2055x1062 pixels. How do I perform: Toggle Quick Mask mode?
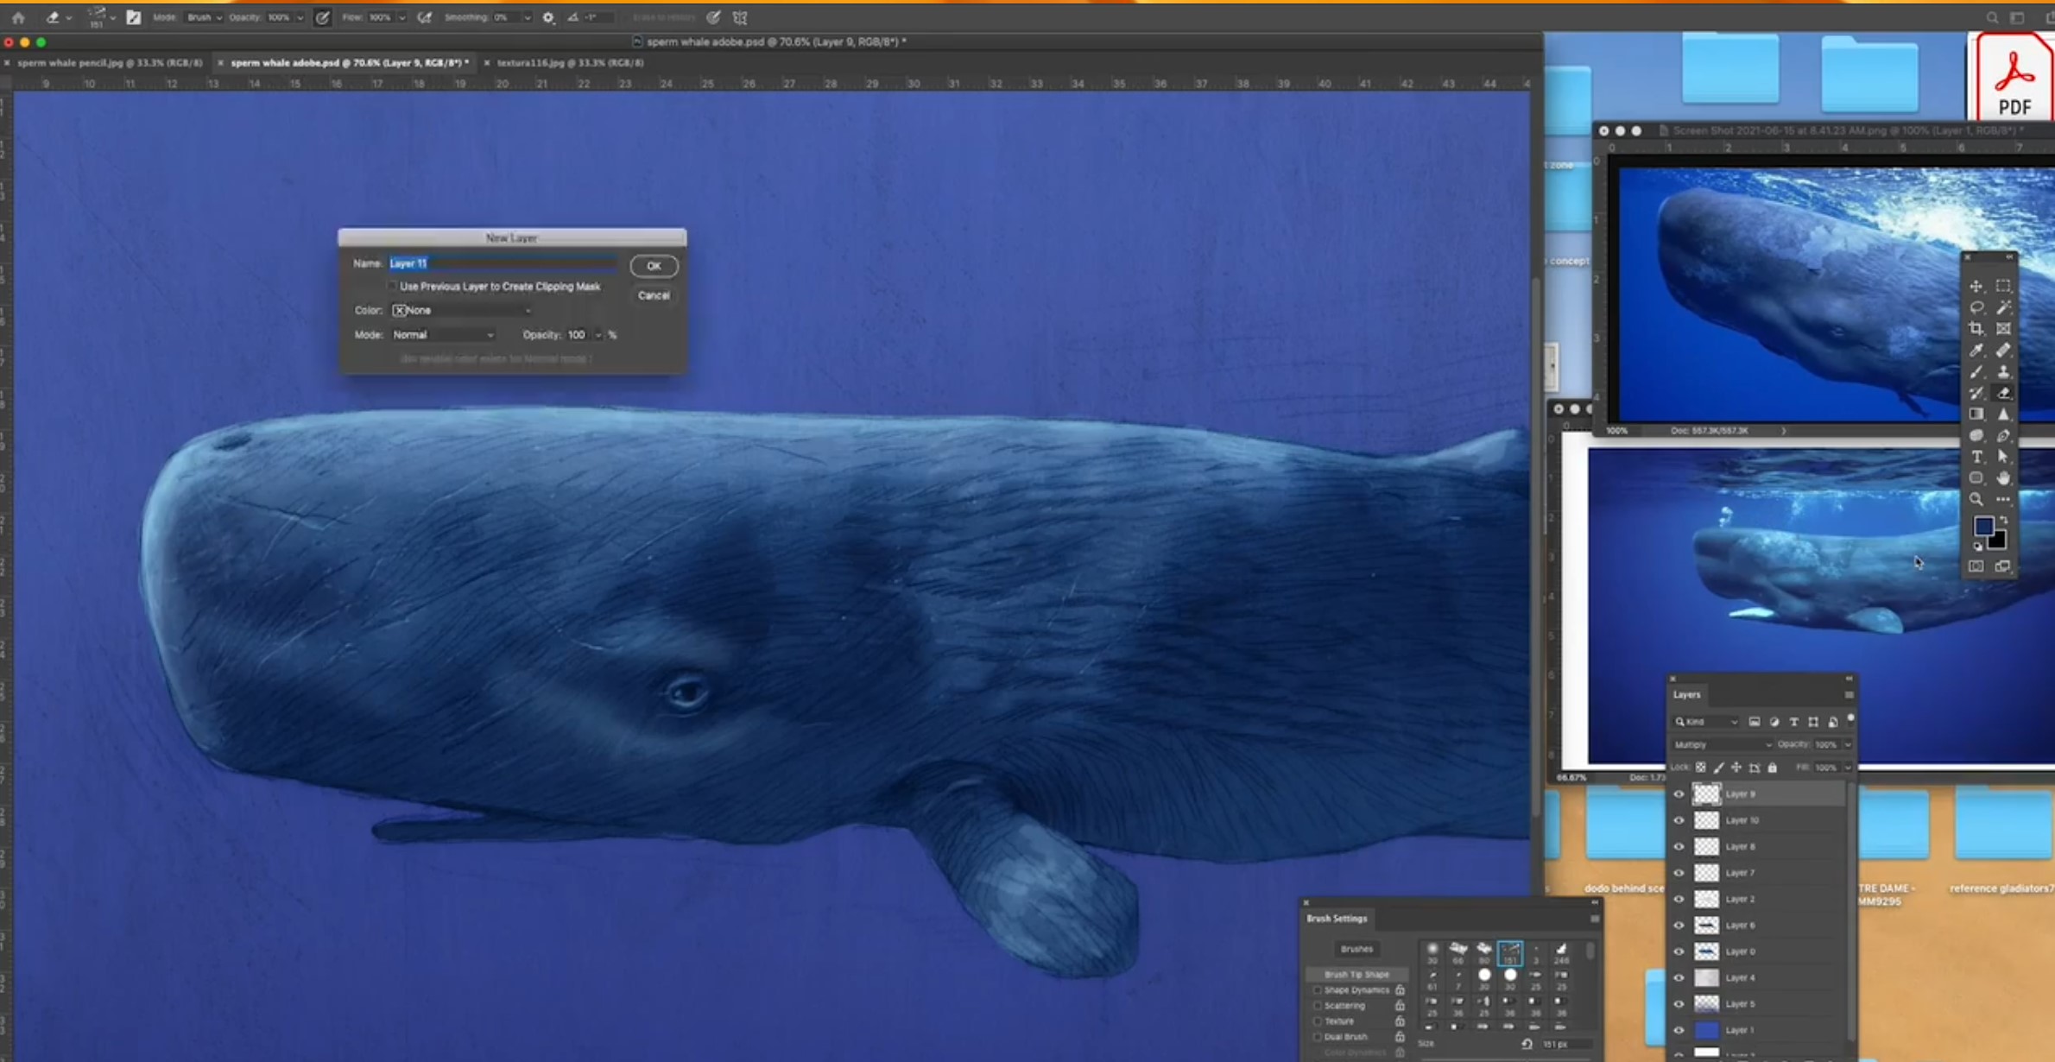[x=1976, y=566]
